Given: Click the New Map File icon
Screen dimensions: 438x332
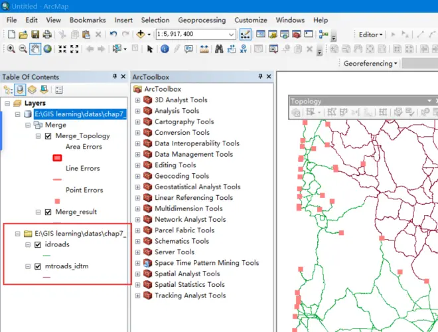Looking at the screenshot, I should [11, 35].
